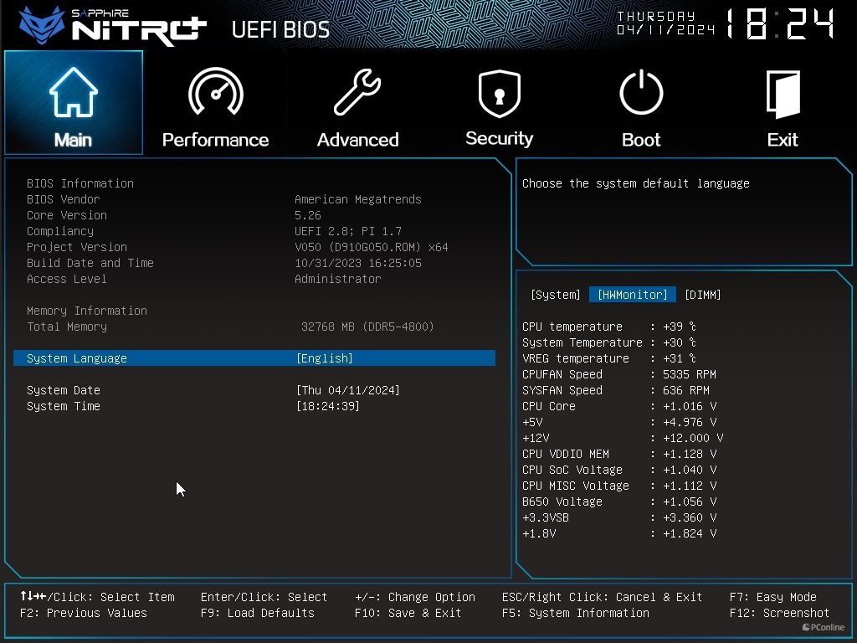The image size is (857, 643).
Task: Open the [DIMM] info tab
Action: tap(702, 295)
